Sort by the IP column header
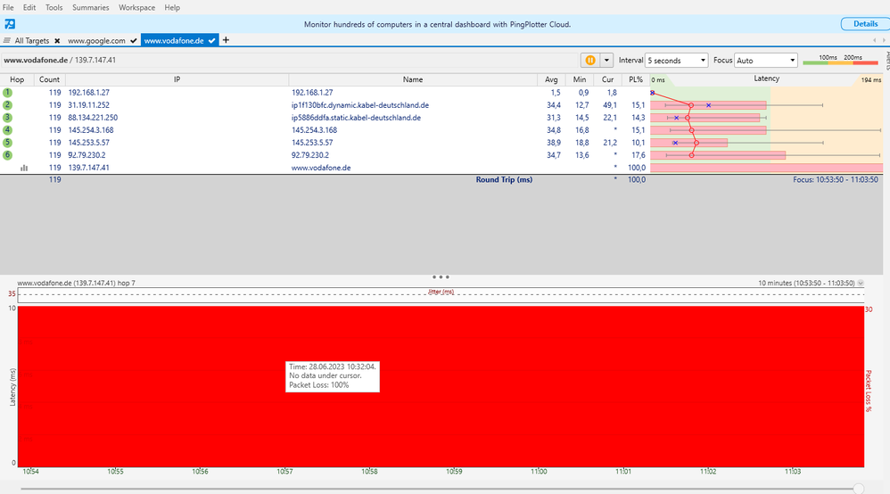The height and width of the screenshot is (494, 890). coord(177,79)
